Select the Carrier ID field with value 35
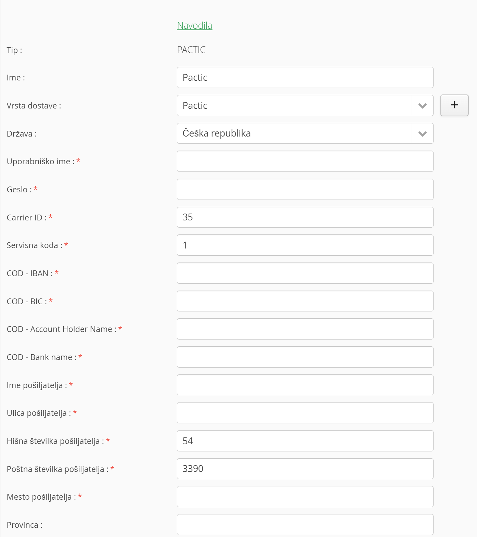This screenshot has height=537, width=477. pyautogui.click(x=305, y=217)
